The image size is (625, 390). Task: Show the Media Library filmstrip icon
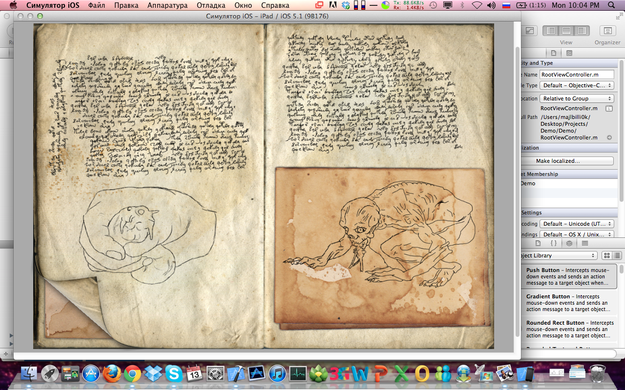click(x=585, y=243)
